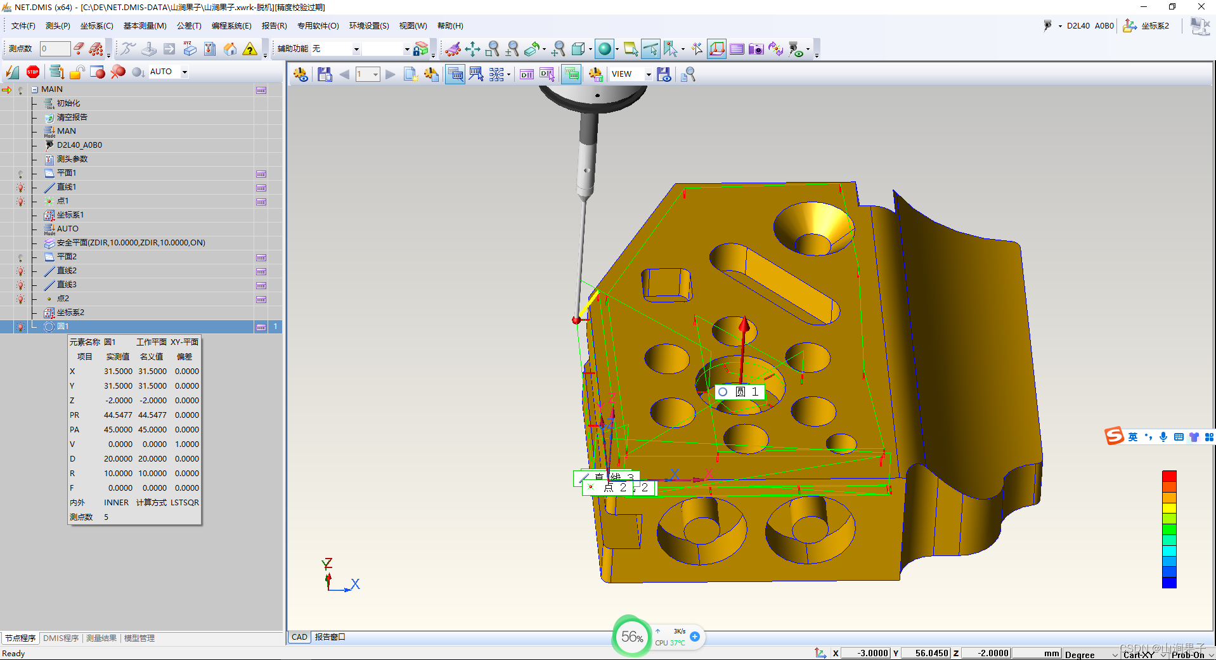The width and height of the screenshot is (1216, 660).
Task: Open the Cart-XY dropdown in status bar
Action: click(x=1163, y=654)
